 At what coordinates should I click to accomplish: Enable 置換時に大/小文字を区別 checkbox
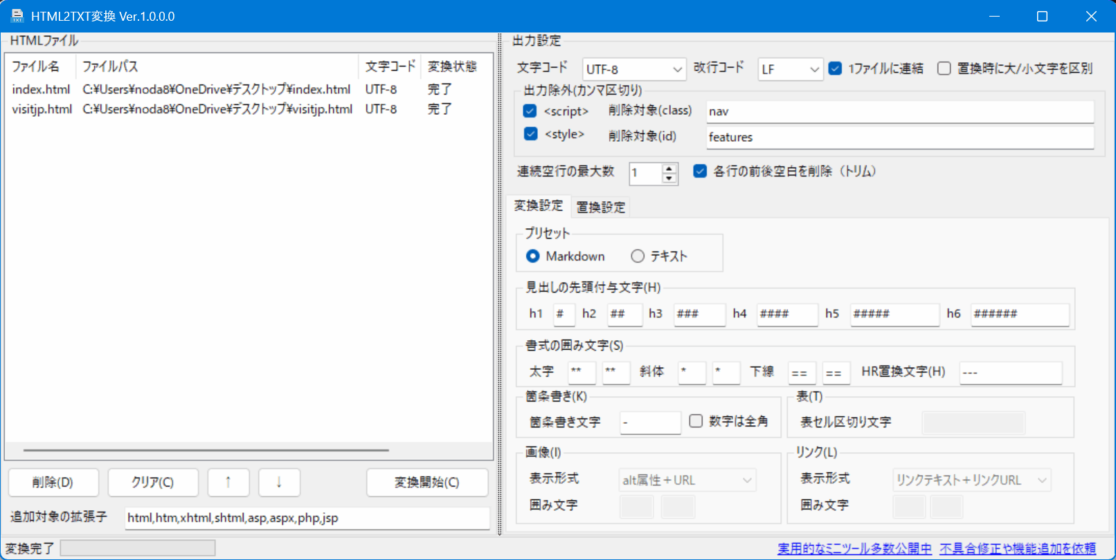[x=944, y=68]
